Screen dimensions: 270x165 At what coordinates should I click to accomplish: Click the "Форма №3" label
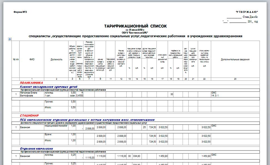[20, 12]
